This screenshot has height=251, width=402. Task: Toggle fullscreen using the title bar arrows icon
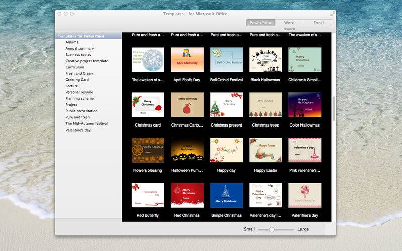[332, 14]
